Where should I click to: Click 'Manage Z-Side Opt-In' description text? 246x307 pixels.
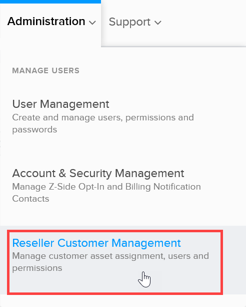[58, 187]
